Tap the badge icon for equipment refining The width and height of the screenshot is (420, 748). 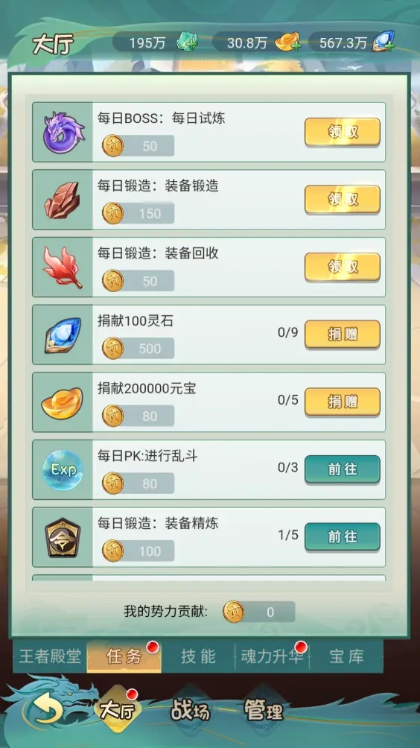pyautogui.click(x=63, y=538)
